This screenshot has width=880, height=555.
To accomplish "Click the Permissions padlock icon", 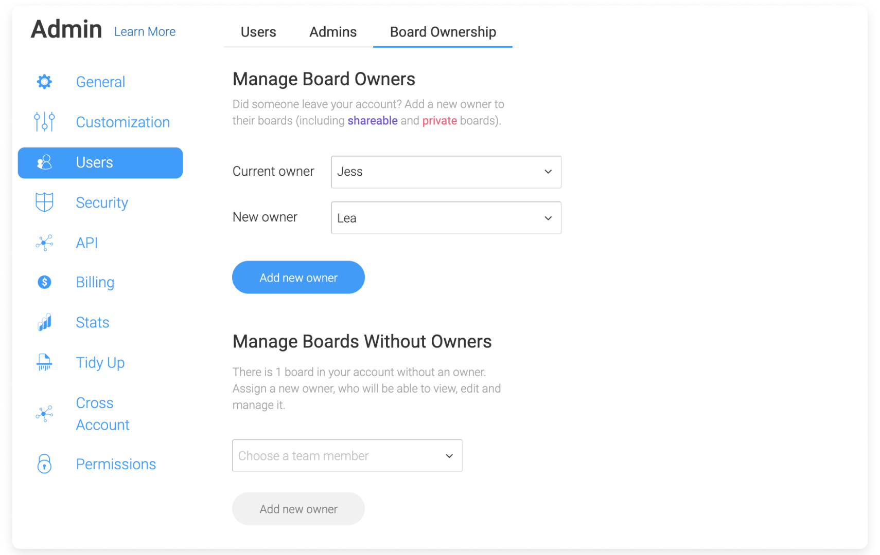I will pos(44,464).
